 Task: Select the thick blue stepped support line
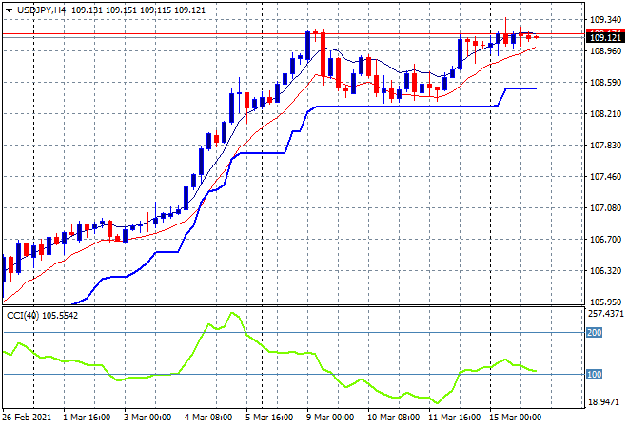tap(404, 107)
